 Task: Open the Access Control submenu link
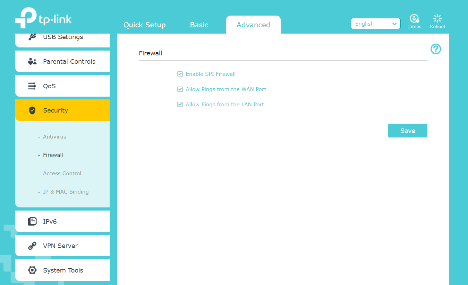coord(62,173)
